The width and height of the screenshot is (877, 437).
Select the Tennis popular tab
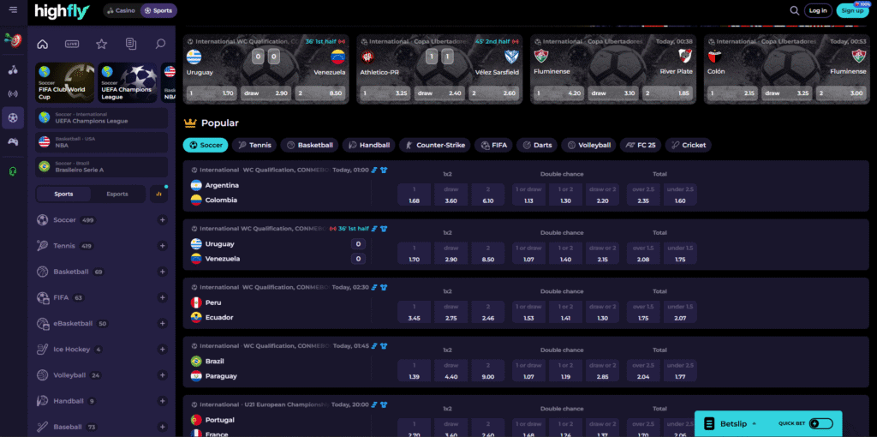(x=254, y=145)
